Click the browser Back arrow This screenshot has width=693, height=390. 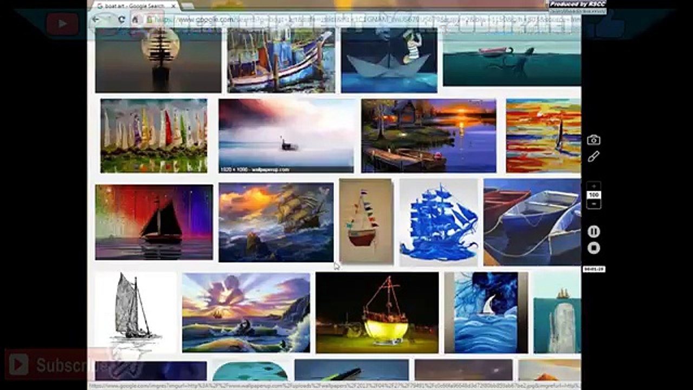pos(96,19)
